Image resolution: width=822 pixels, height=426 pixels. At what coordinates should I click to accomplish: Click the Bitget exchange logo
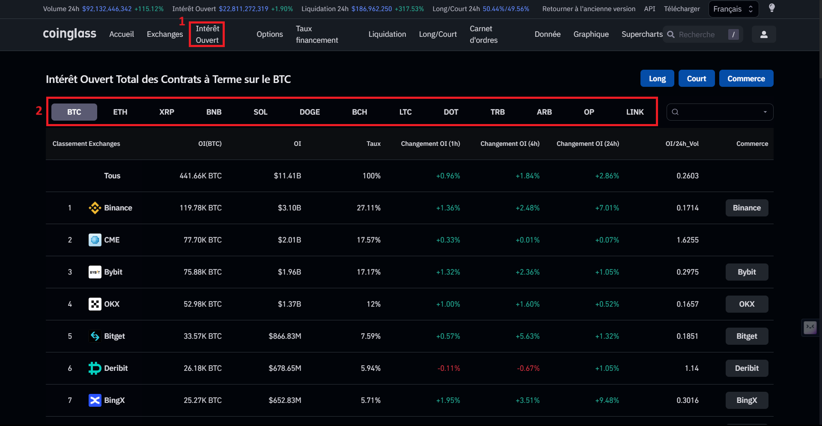coord(95,336)
